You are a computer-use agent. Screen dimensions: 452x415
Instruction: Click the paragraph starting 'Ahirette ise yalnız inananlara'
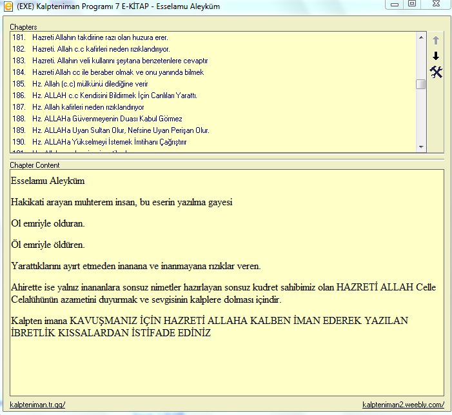[223, 293]
